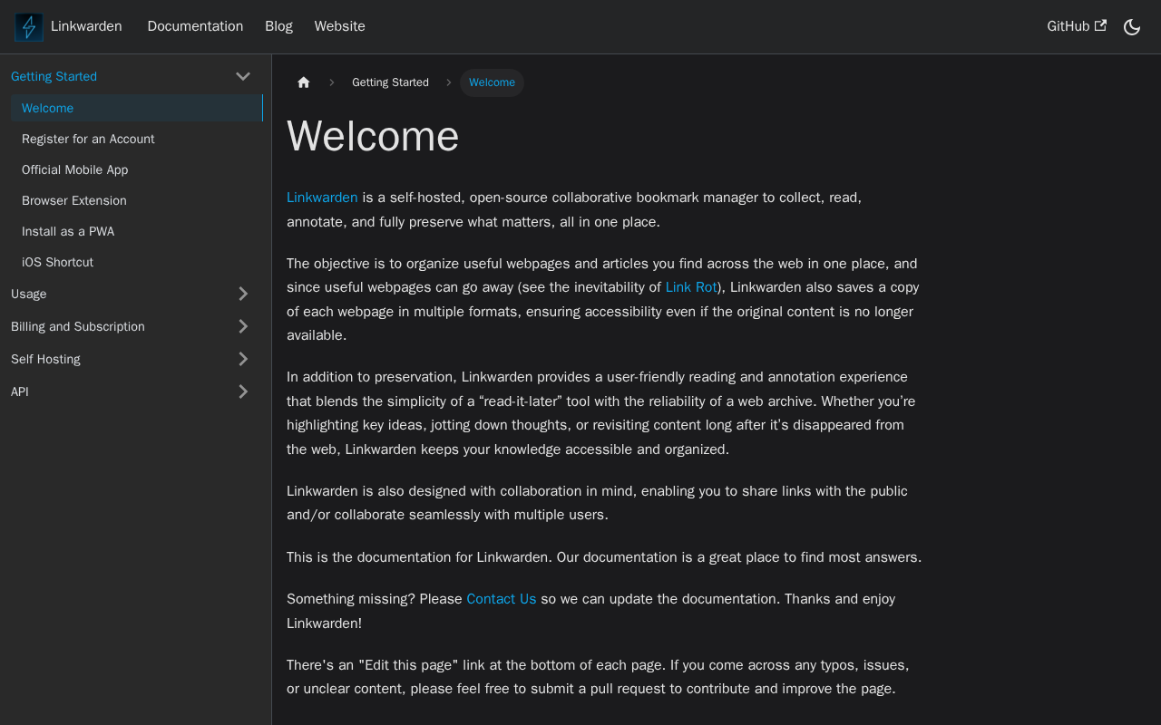Open the Browser Extension doc page

click(x=74, y=200)
